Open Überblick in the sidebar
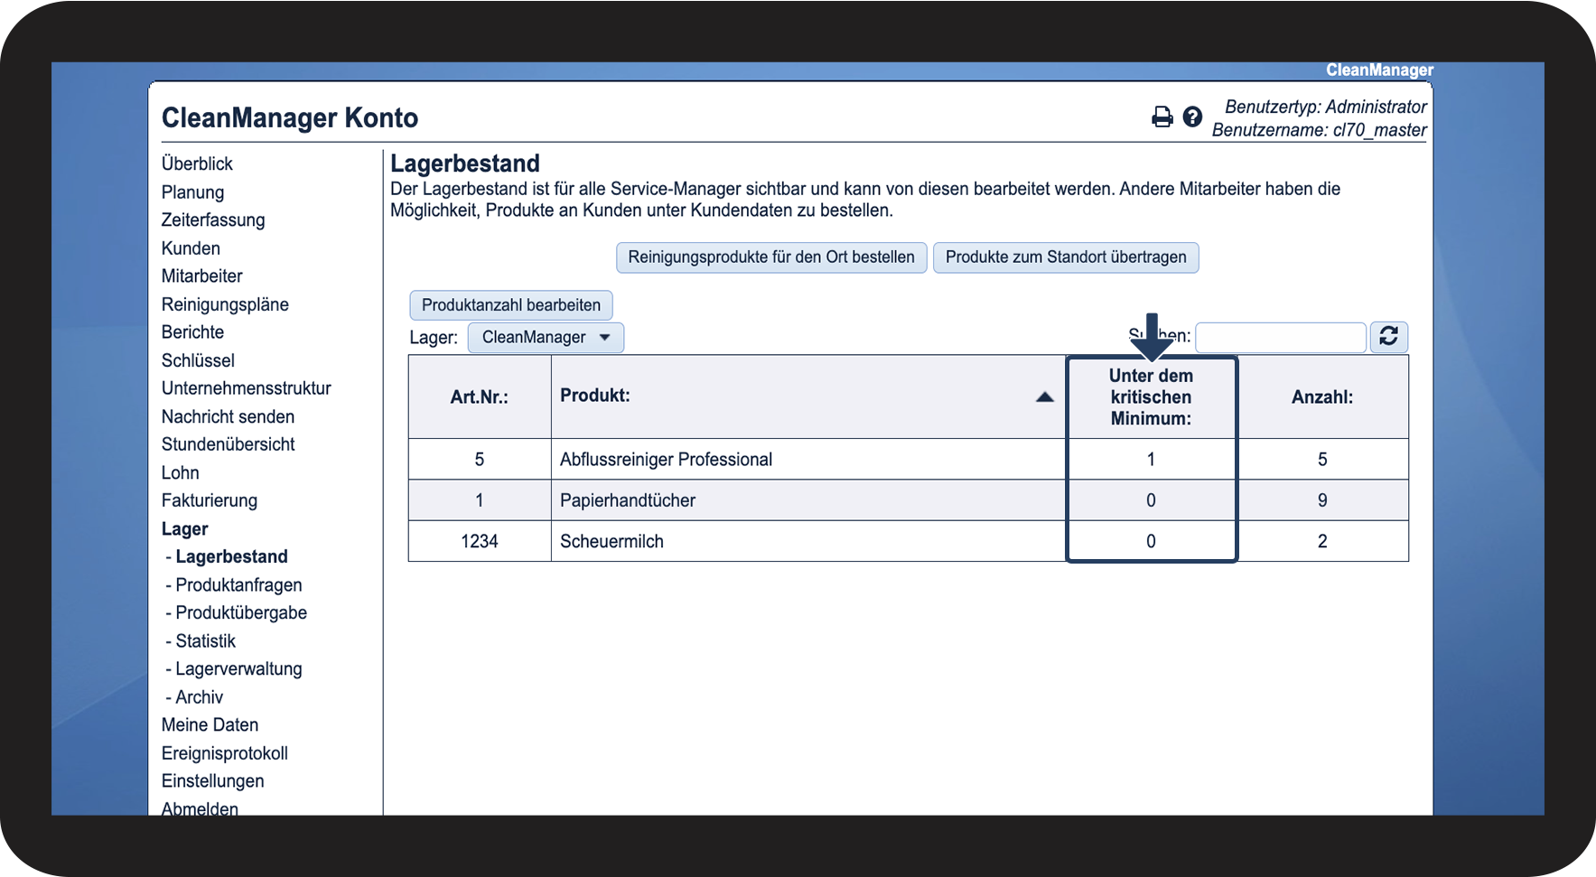The image size is (1596, 877). pos(197,163)
